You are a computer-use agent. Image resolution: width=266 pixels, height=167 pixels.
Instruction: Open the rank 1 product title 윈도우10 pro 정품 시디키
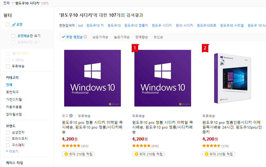pyautogui.click(x=162, y=127)
